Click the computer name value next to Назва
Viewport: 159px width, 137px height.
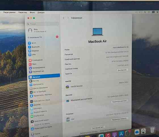pyautogui.click(x=121, y=47)
